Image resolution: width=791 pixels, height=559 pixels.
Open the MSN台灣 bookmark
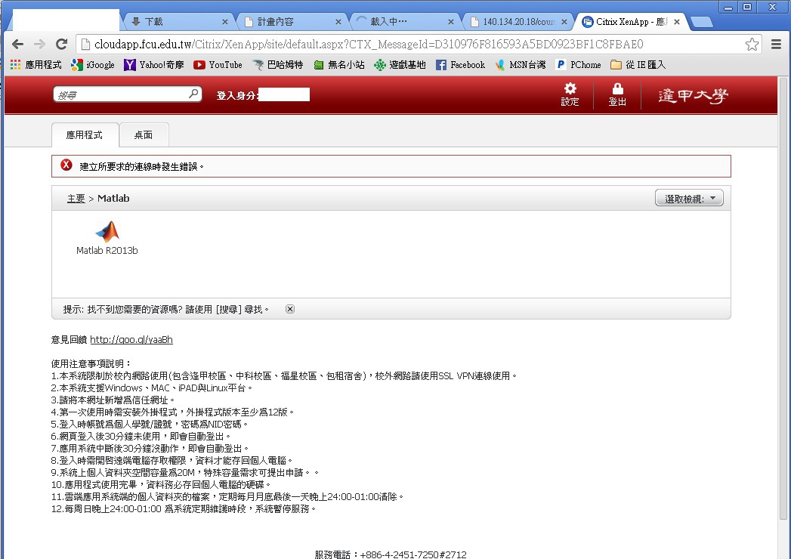[x=520, y=64]
